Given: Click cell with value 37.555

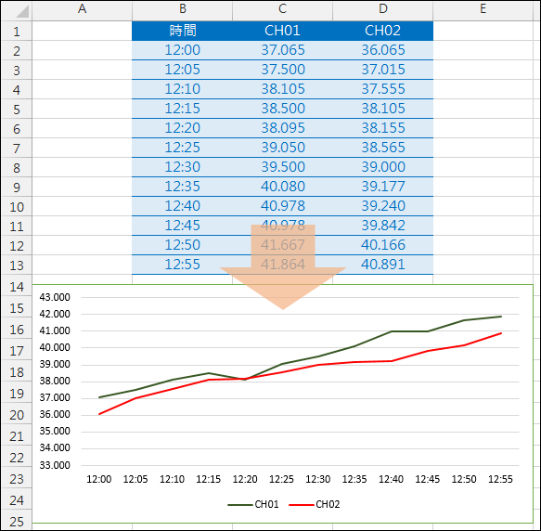Looking at the screenshot, I should pyautogui.click(x=383, y=89).
